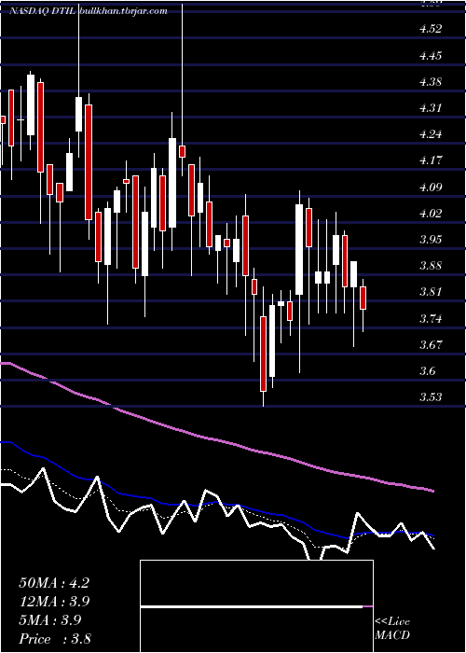Click the 4.02 price axis label
The image size is (466, 653).
[431, 214]
